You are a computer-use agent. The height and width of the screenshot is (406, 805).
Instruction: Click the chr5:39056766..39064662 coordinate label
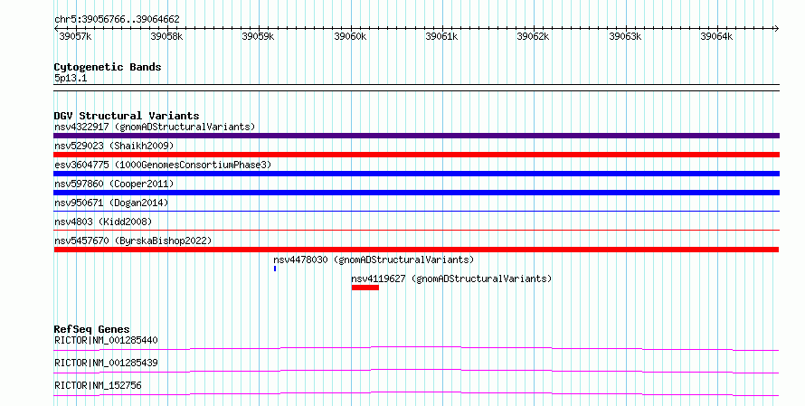(x=117, y=20)
